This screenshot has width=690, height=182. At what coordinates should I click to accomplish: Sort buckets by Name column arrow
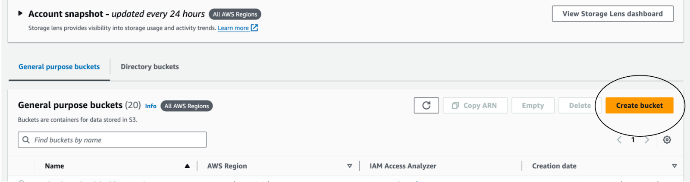(187, 166)
